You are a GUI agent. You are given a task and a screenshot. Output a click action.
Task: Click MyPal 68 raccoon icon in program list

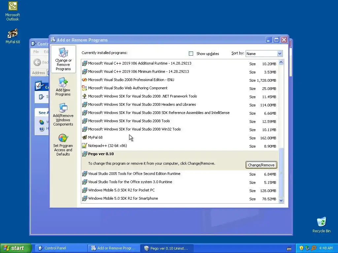[x=84, y=137]
